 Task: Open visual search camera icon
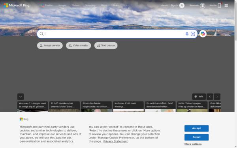[x=193, y=34]
